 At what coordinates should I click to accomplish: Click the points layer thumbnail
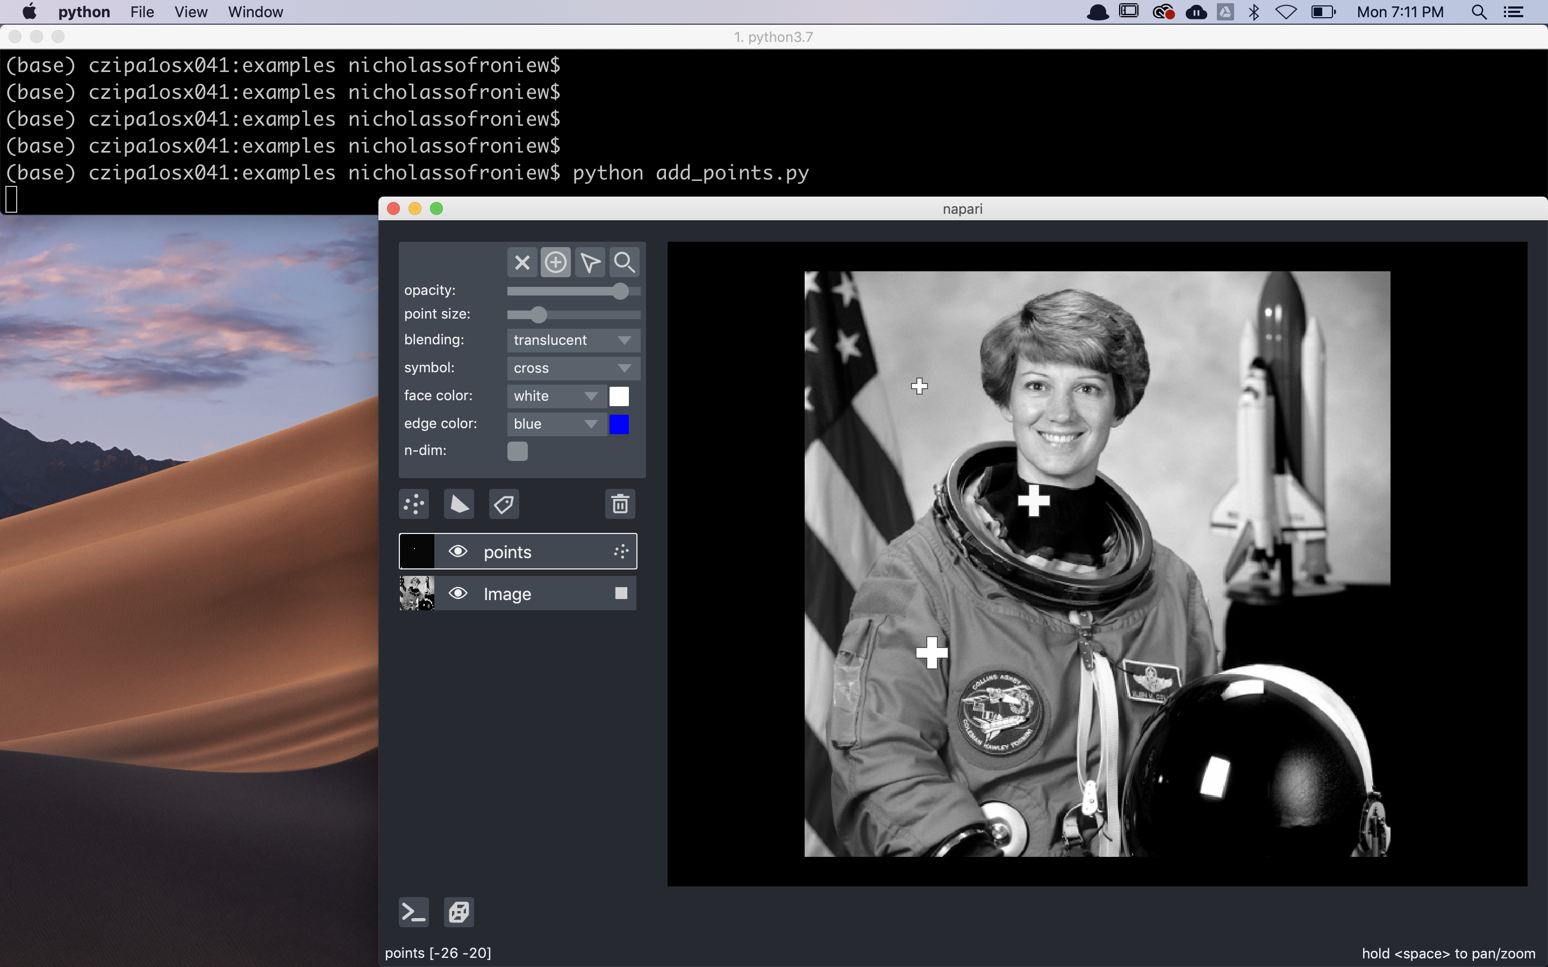coord(415,550)
